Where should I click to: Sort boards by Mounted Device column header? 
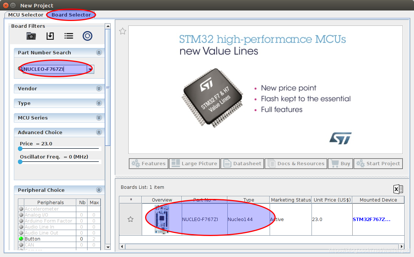378,200
